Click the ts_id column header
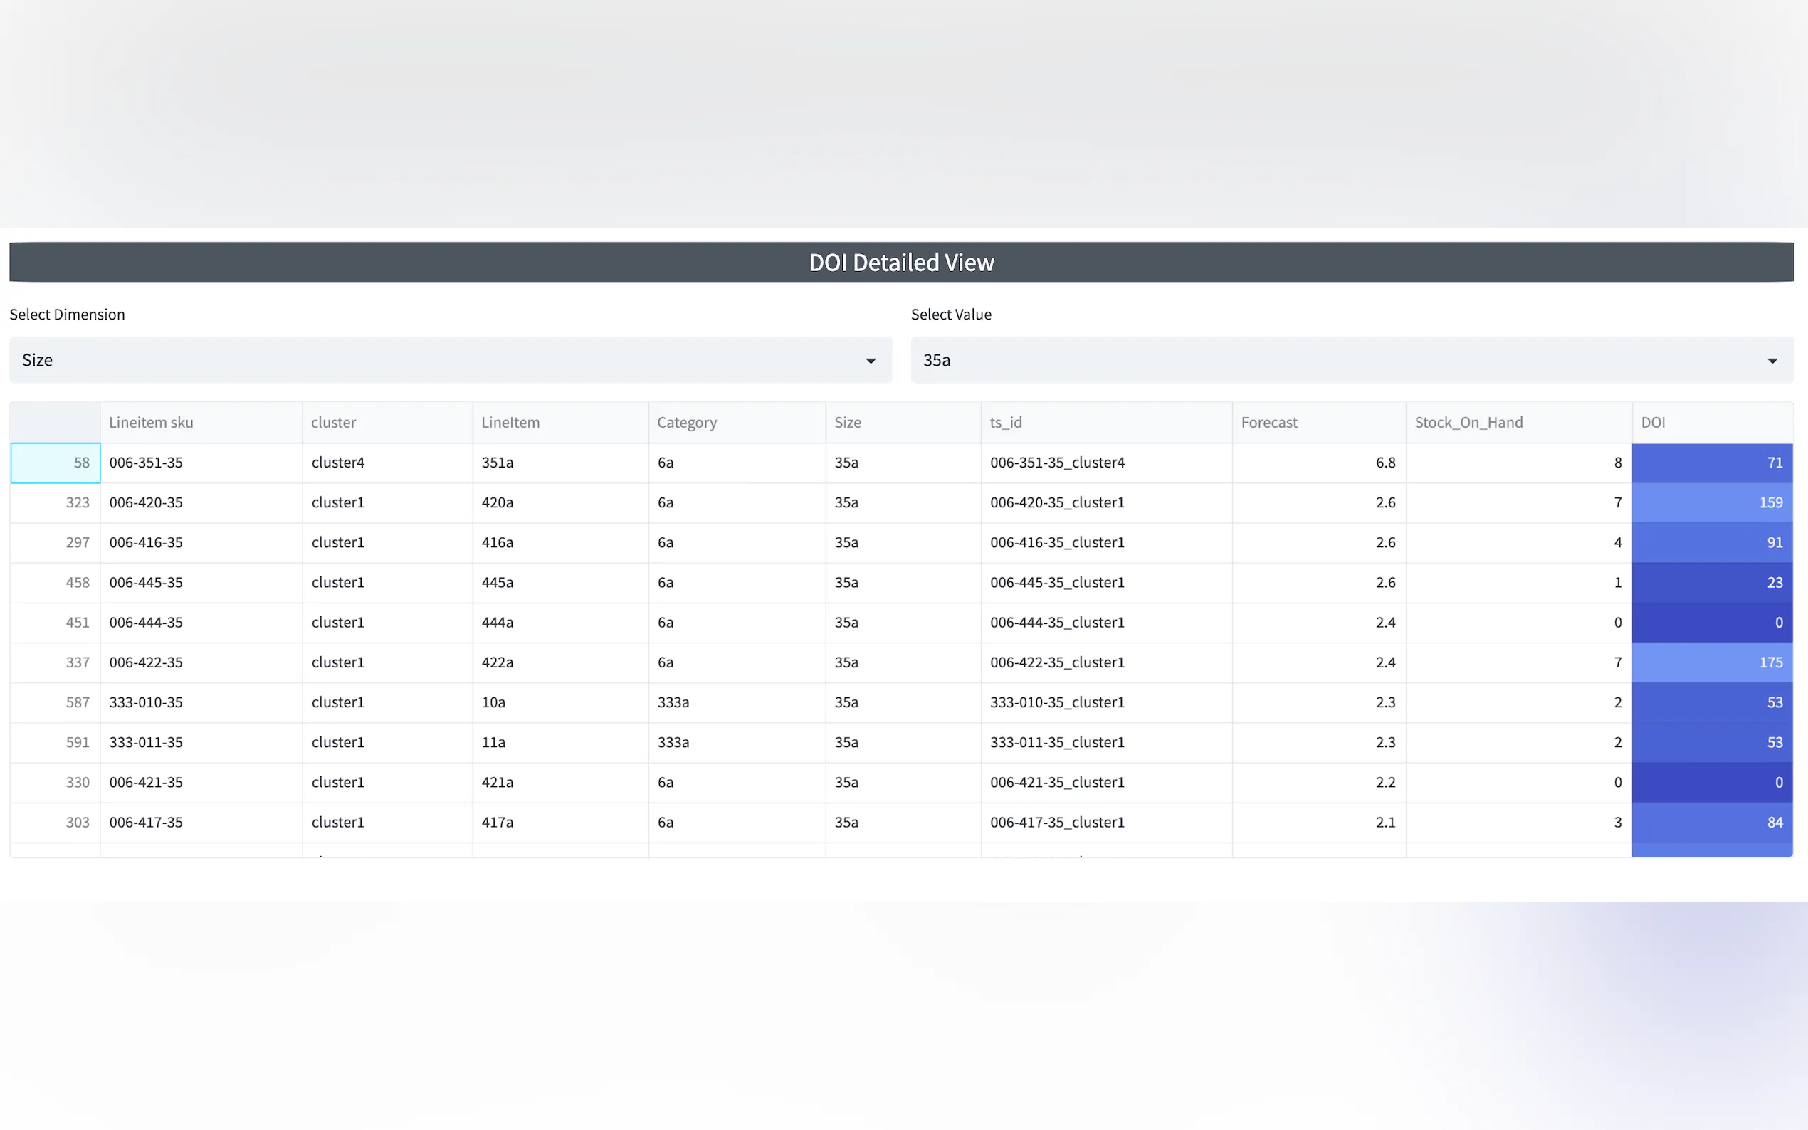This screenshot has width=1808, height=1130. click(1005, 422)
